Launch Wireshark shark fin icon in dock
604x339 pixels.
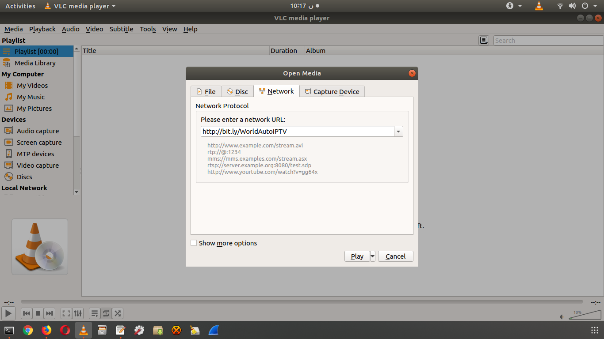[x=214, y=330]
